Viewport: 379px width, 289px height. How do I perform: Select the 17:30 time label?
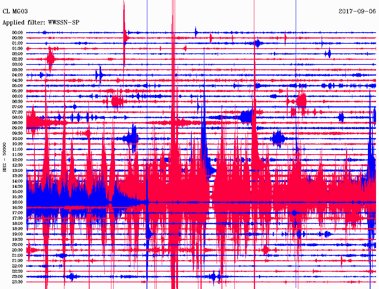point(17,218)
